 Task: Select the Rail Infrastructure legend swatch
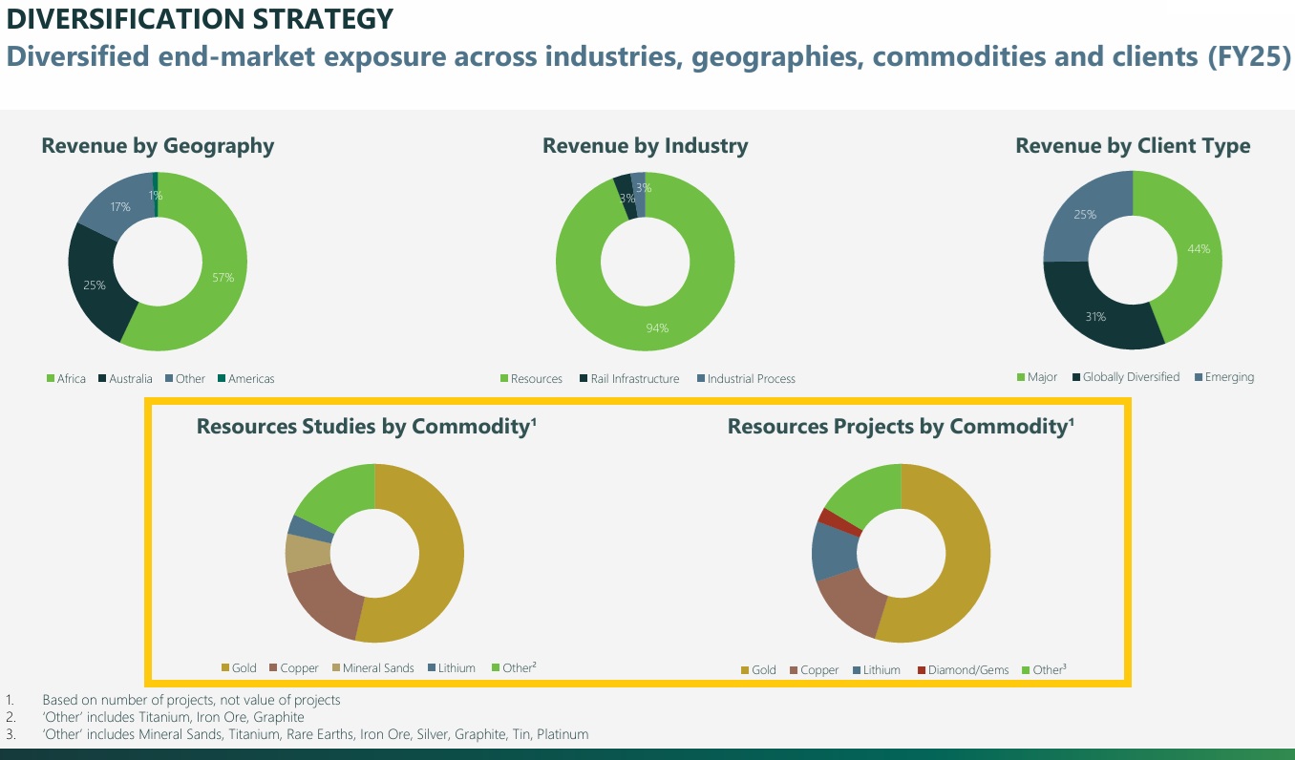pyautogui.click(x=584, y=379)
